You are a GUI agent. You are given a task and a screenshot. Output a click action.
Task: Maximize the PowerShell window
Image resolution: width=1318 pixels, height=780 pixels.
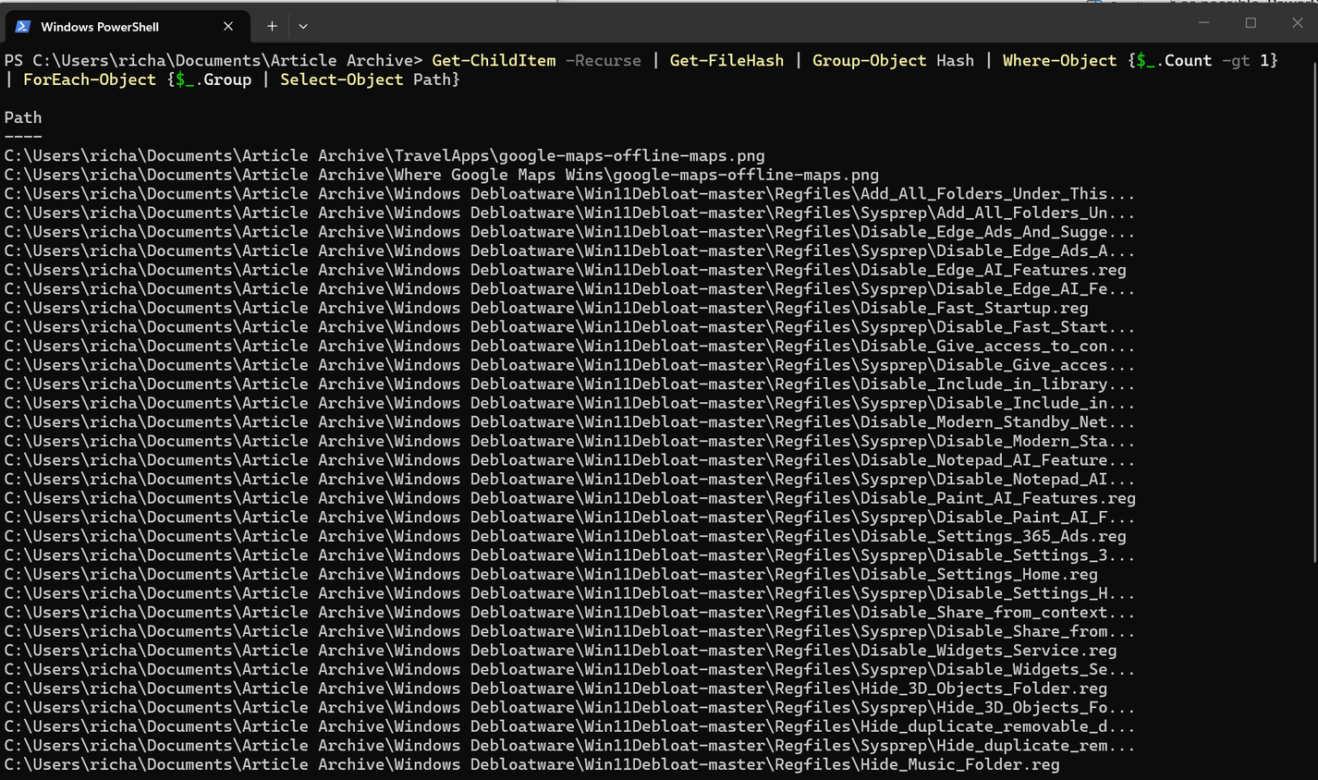[1251, 22]
